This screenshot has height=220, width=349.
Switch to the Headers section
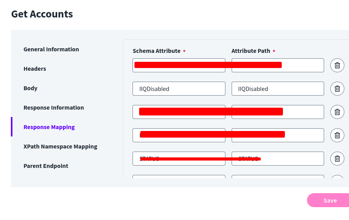35,69
